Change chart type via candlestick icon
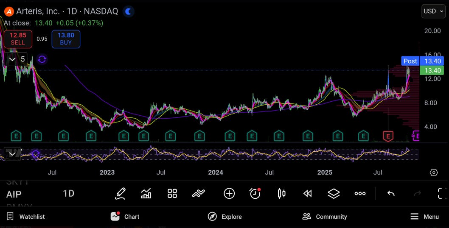This screenshot has width=449, height=228. point(281,194)
